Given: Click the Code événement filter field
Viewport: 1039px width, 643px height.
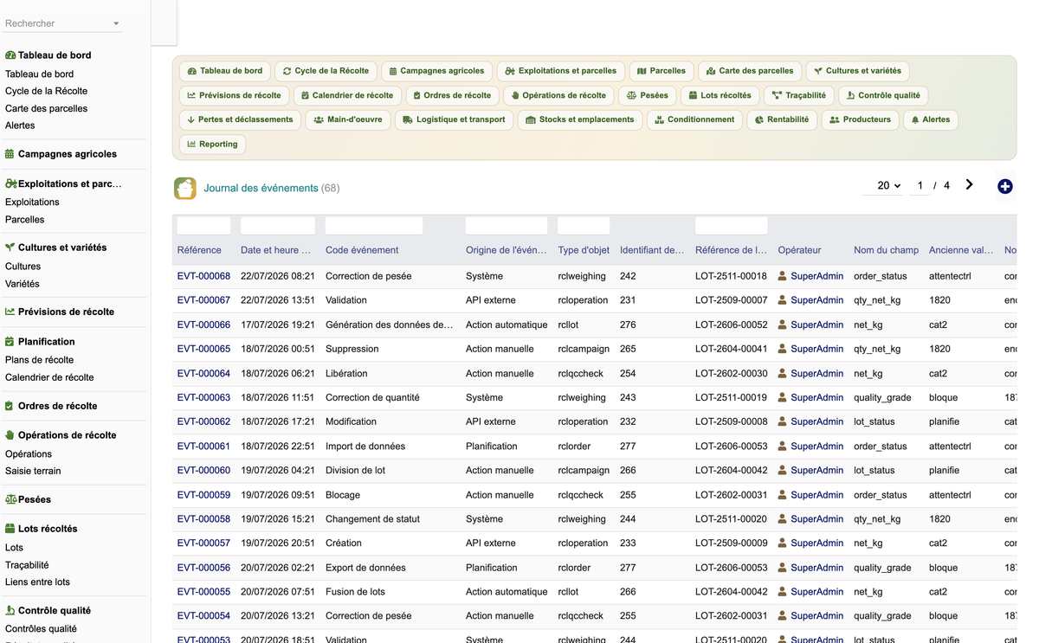Looking at the screenshot, I should 374,226.
